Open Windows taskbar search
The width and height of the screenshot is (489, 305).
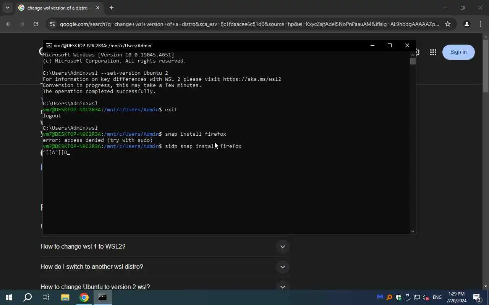(28, 297)
